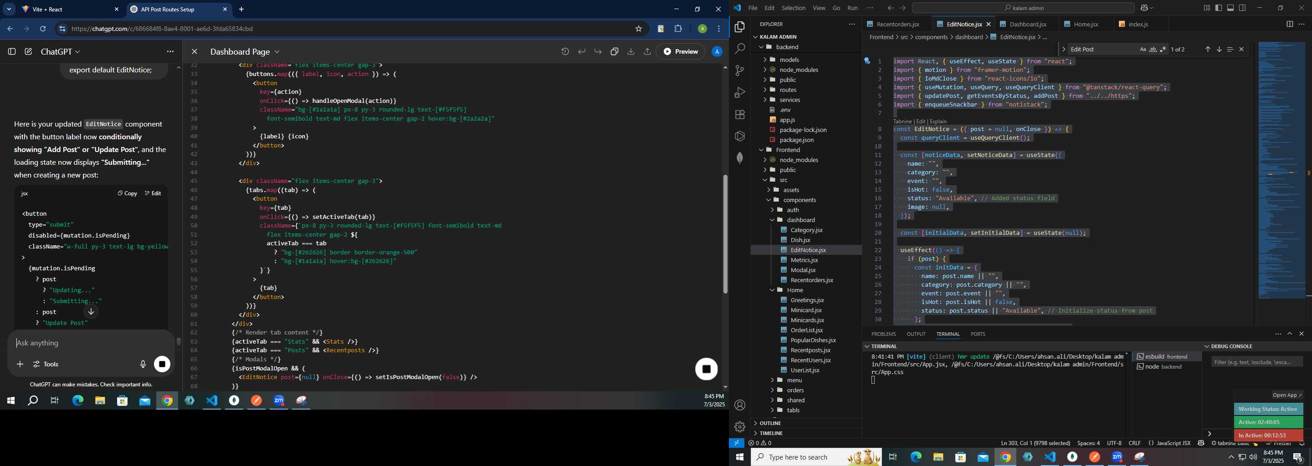Toggle the Secondary Side Bar visibility
The image size is (1312, 466).
[x=1242, y=8]
